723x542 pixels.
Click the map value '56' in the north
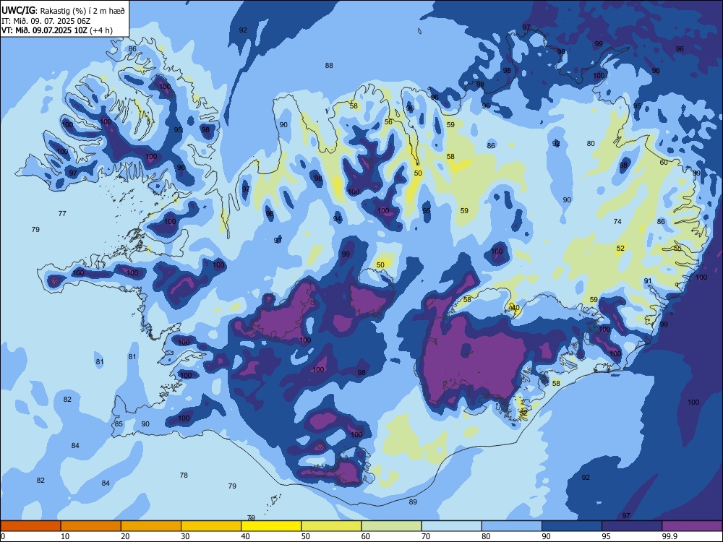(389, 121)
